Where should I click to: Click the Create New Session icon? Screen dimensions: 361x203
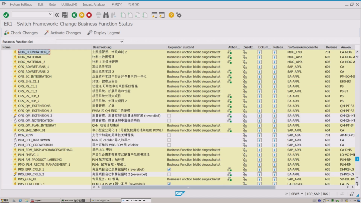tap(154, 15)
